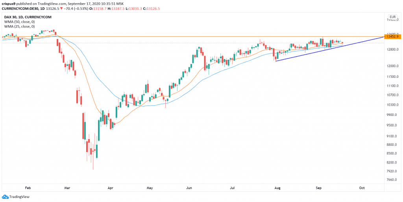This screenshot has height=202, width=403.
Task: Click the left starting point of the blue trendline
Action: coord(275,61)
